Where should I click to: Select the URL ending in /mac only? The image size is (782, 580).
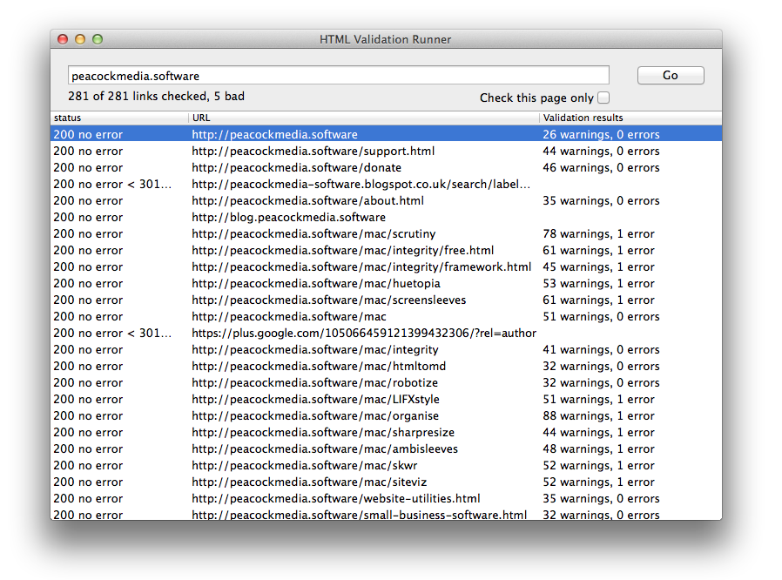[289, 316]
